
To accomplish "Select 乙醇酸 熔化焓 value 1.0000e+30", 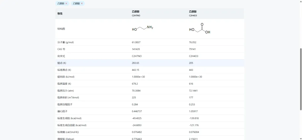I will (x=195, y=77).
